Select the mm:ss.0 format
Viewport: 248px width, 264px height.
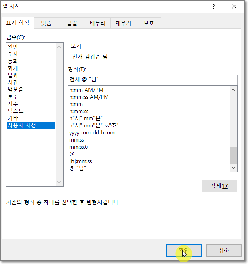(x=149, y=147)
